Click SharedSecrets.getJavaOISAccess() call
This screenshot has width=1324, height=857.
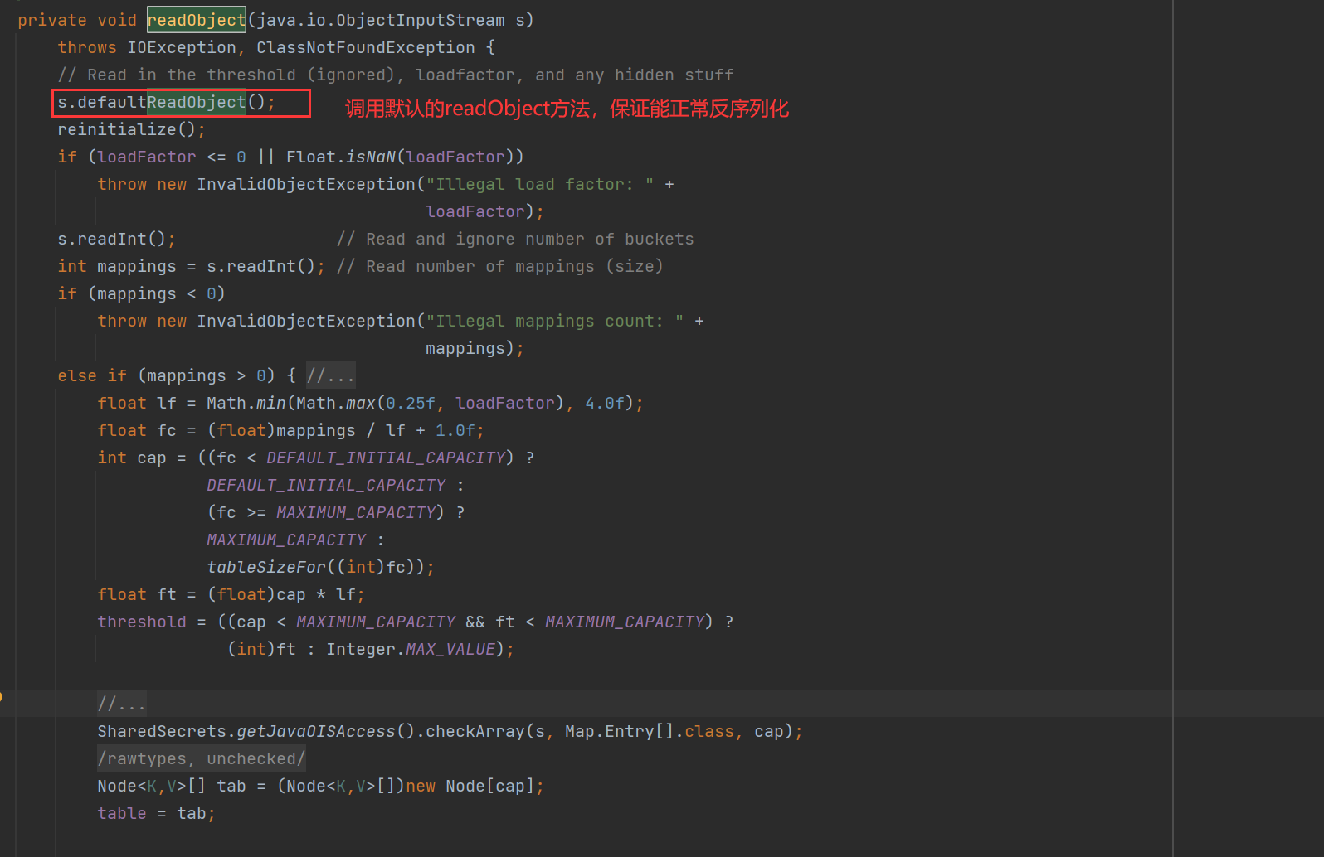coord(256,731)
